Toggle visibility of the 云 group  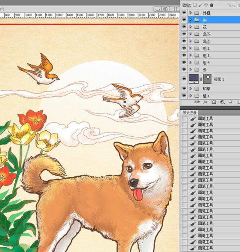(184, 69)
